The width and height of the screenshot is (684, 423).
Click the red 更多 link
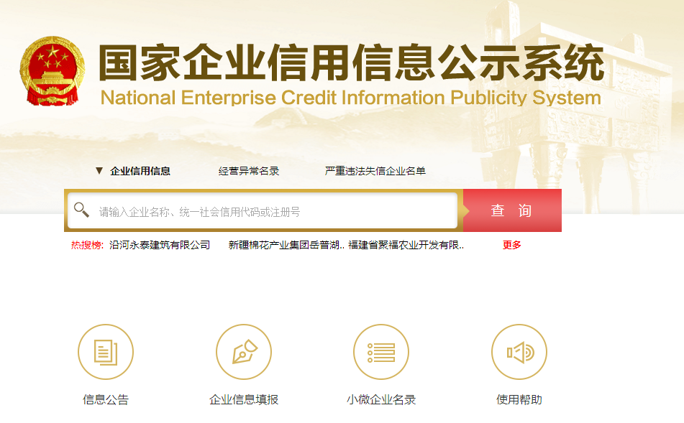pyautogui.click(x=511, y=246)
